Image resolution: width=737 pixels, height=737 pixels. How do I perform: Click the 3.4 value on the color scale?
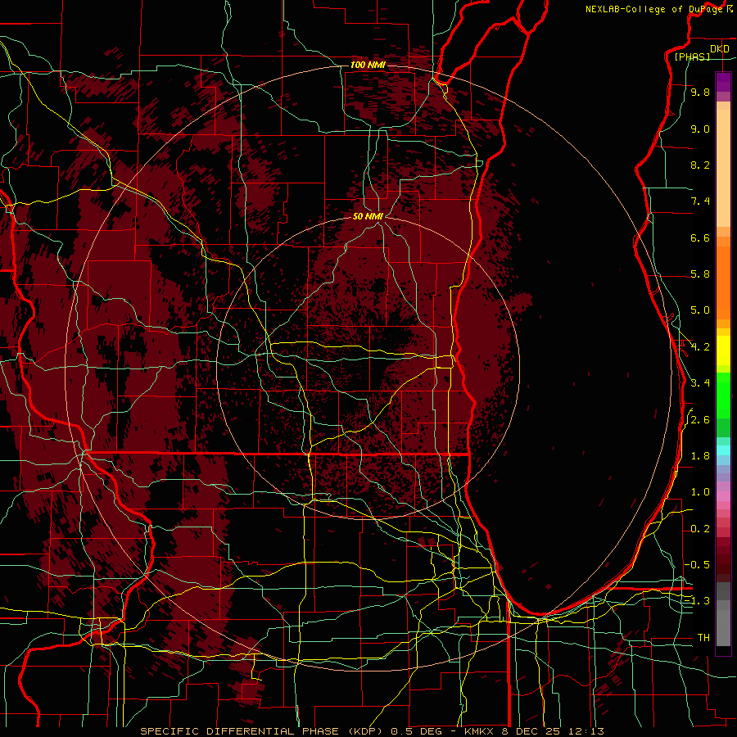coord(700,383)
